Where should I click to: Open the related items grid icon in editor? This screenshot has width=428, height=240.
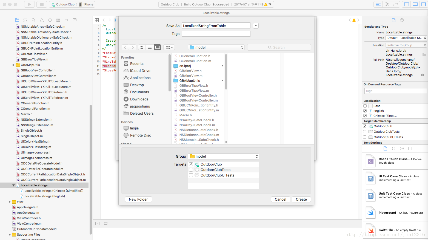(x=97, y=20)
